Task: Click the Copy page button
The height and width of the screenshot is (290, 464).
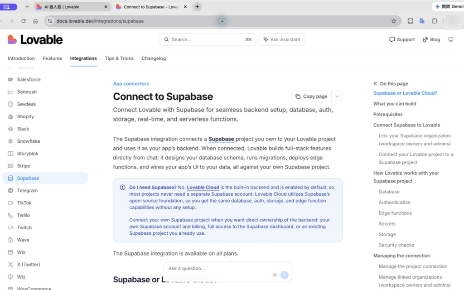Action: tap(312, 97)
